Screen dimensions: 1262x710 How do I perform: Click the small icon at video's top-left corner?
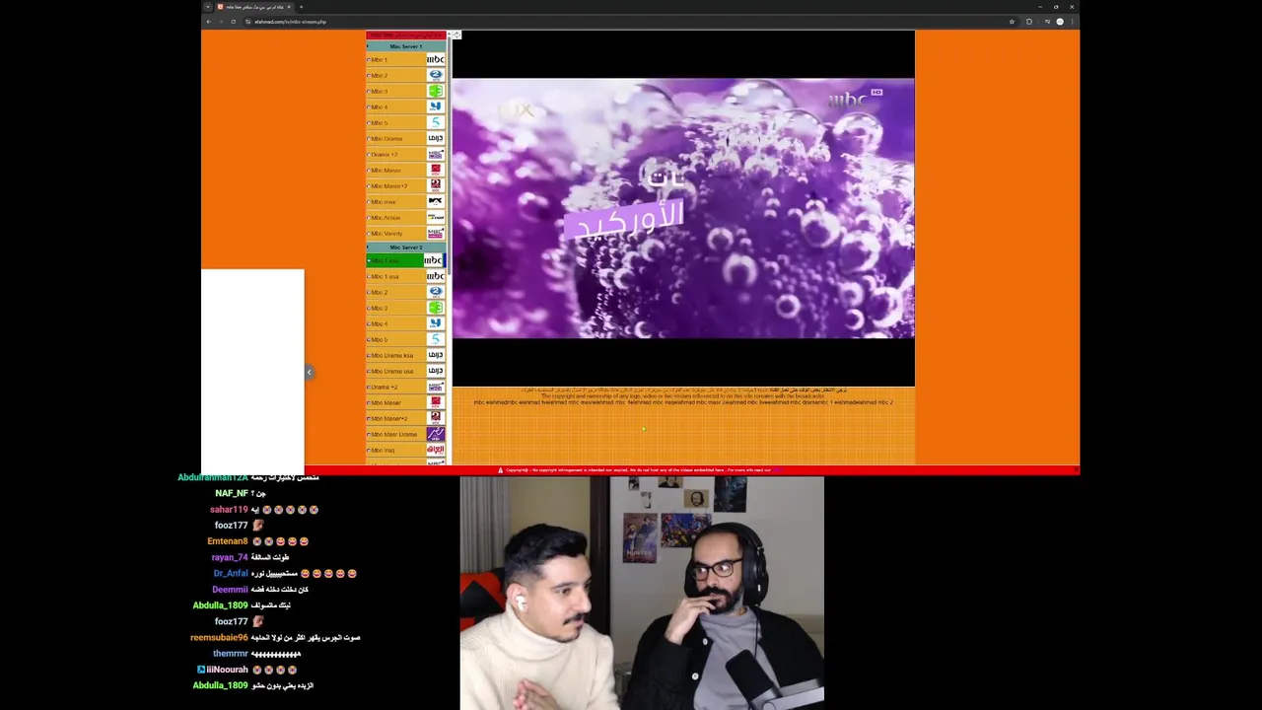tap(456, 35)
